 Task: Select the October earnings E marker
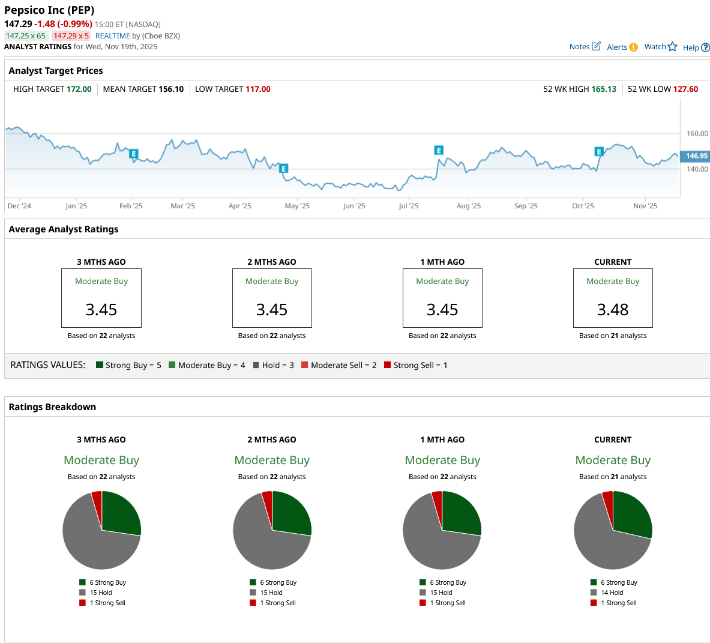(x=598, y=152)
